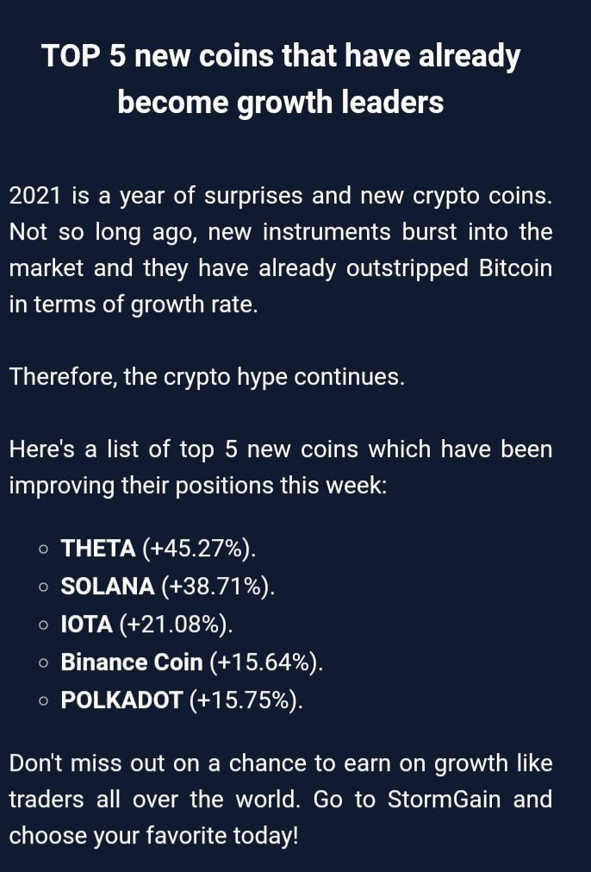
Task: Click the THETA coin name
Action: pyautogui.click(x=98, y=549)
